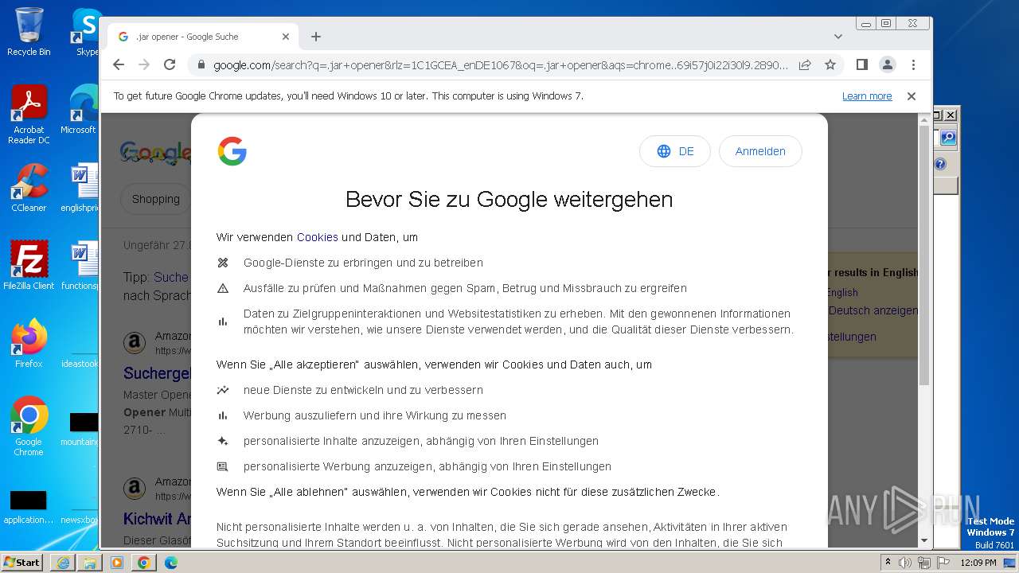Viewport: 1019px width, 573px height.
Task: Open the DE language selector
Action: [675, 151]
